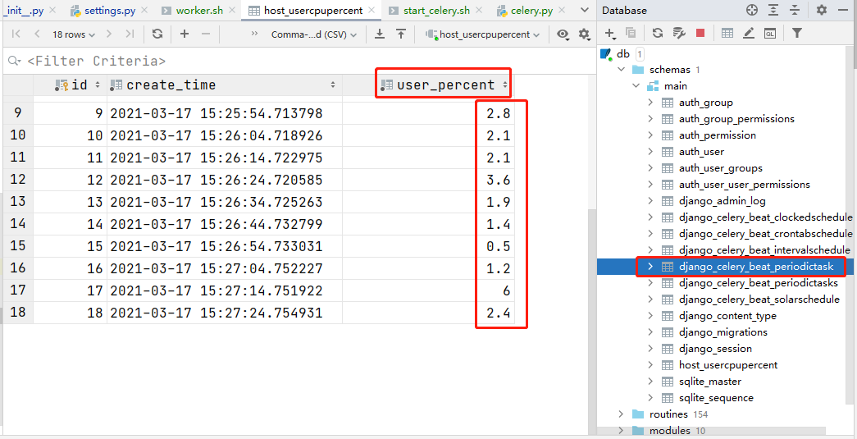
Task: Hide the Database tool window
Action: point(843,10)
